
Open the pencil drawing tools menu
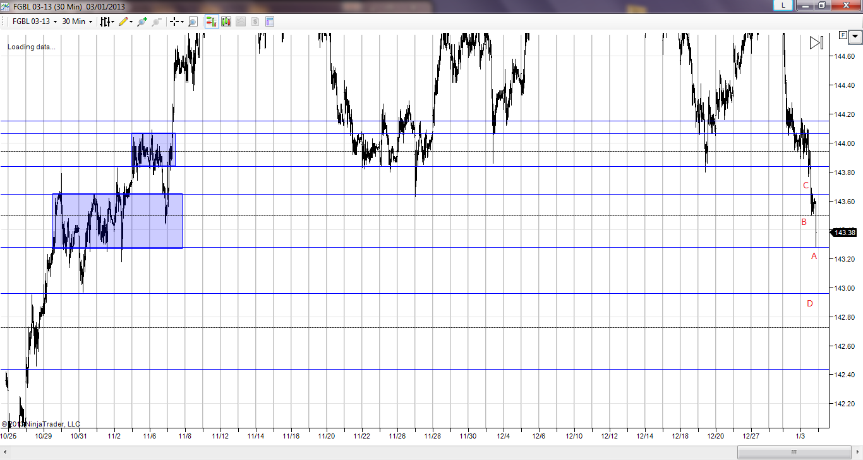[125, 21]
